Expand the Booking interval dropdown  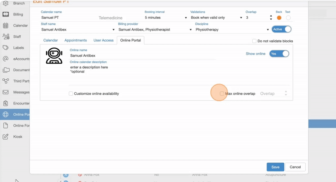click(166, 18)
